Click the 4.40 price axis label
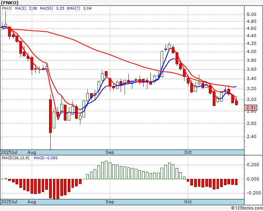The image size is (263, 211). click(251, 36)
